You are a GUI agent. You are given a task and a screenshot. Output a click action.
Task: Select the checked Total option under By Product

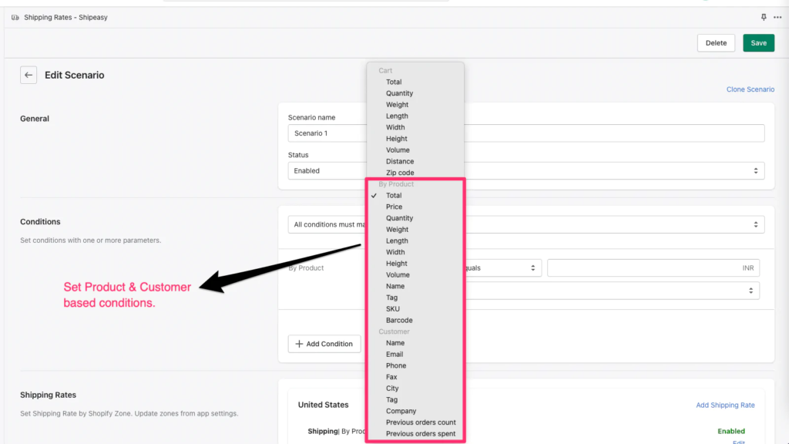tap(395, 195)
